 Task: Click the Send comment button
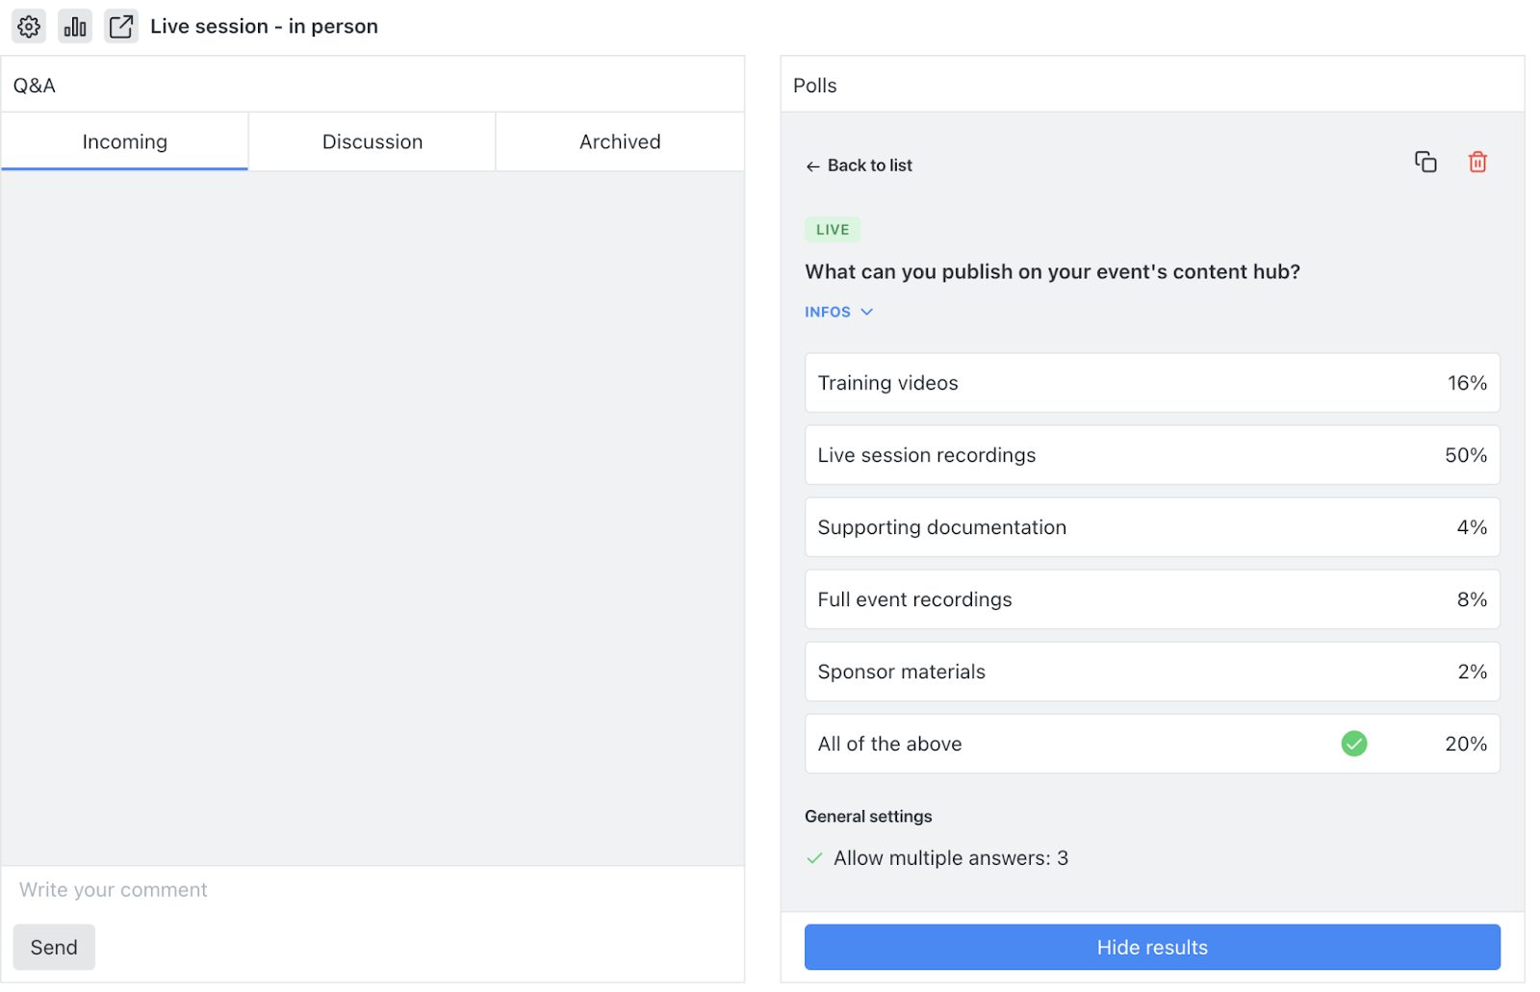54,948
